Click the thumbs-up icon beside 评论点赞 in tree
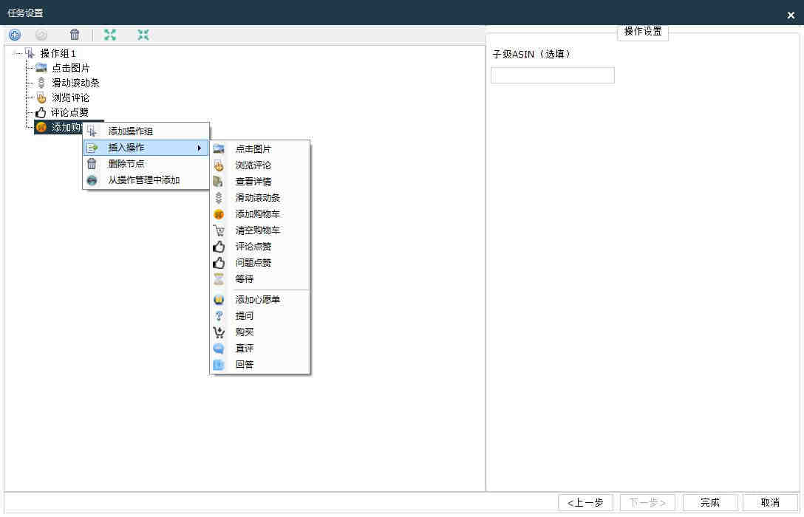Image resolution: width=804 pixels, height=517 pixels. 41,113
